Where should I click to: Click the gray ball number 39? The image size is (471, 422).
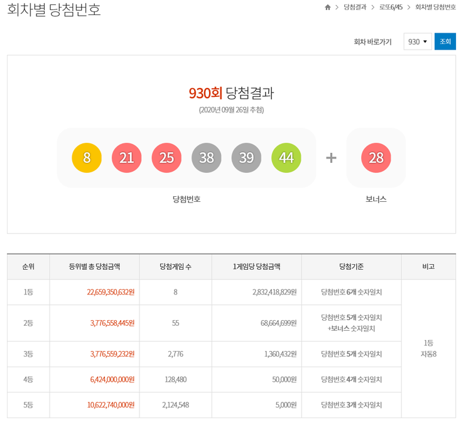pyautogui.click(x=246, y=158)
